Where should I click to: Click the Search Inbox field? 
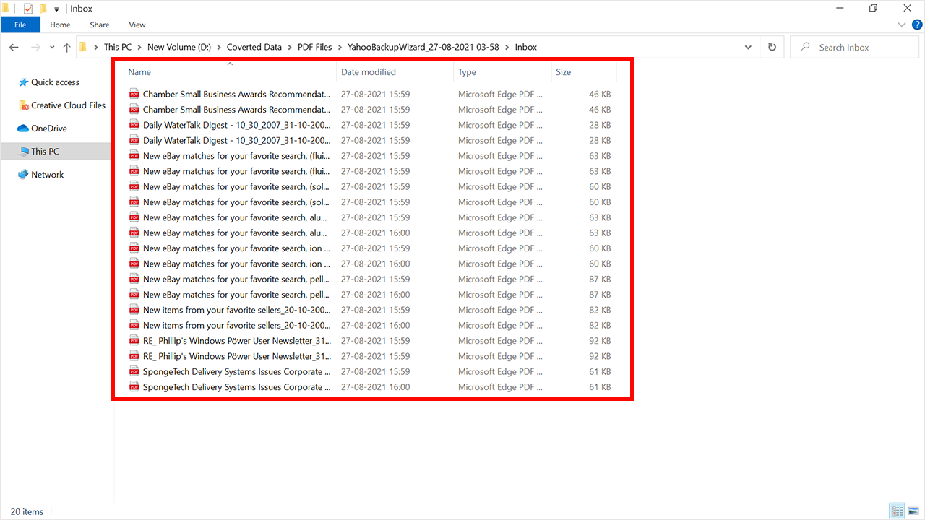pos(854,47)
